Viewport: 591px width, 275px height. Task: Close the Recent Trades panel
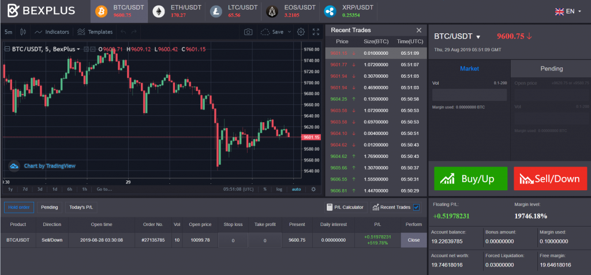pyautogui.click(x=419, y=30)
